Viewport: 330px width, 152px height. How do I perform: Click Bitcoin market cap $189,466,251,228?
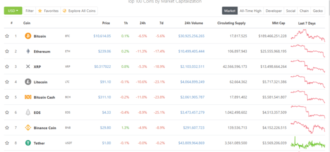(273, 36)
